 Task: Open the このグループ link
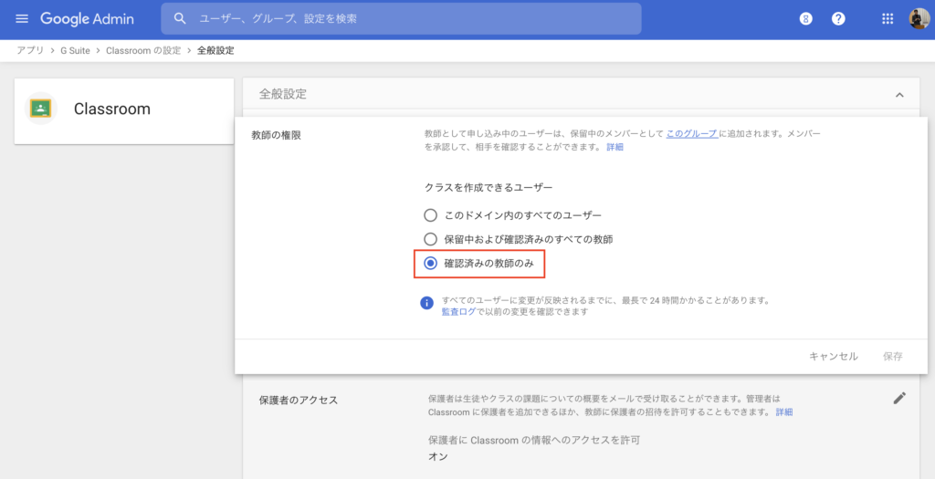click(x=692, y=133)
